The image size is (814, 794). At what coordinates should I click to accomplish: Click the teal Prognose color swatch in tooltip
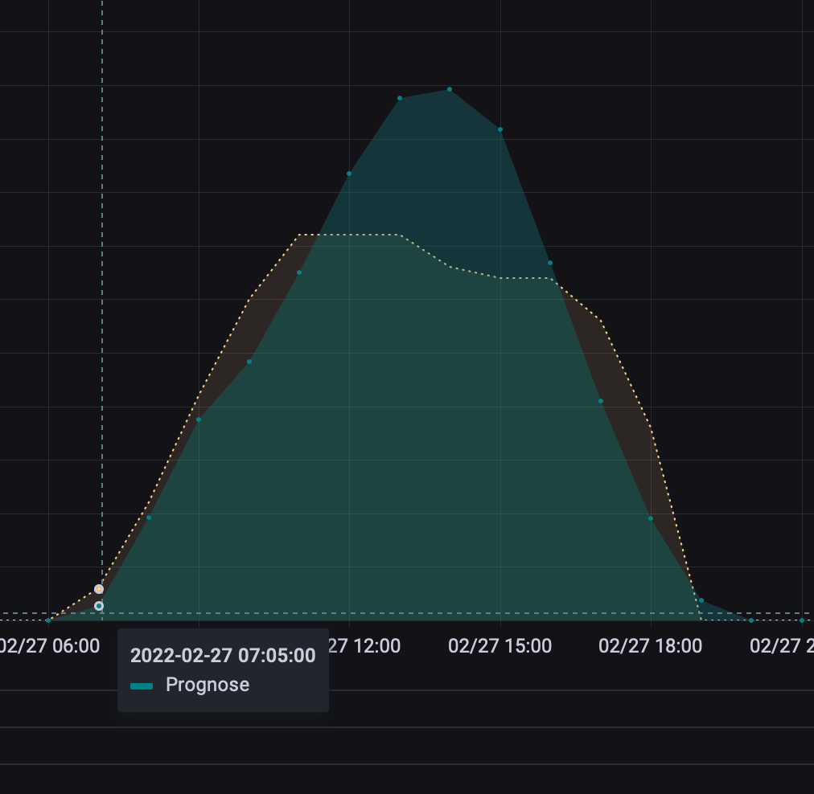point(142,686)
